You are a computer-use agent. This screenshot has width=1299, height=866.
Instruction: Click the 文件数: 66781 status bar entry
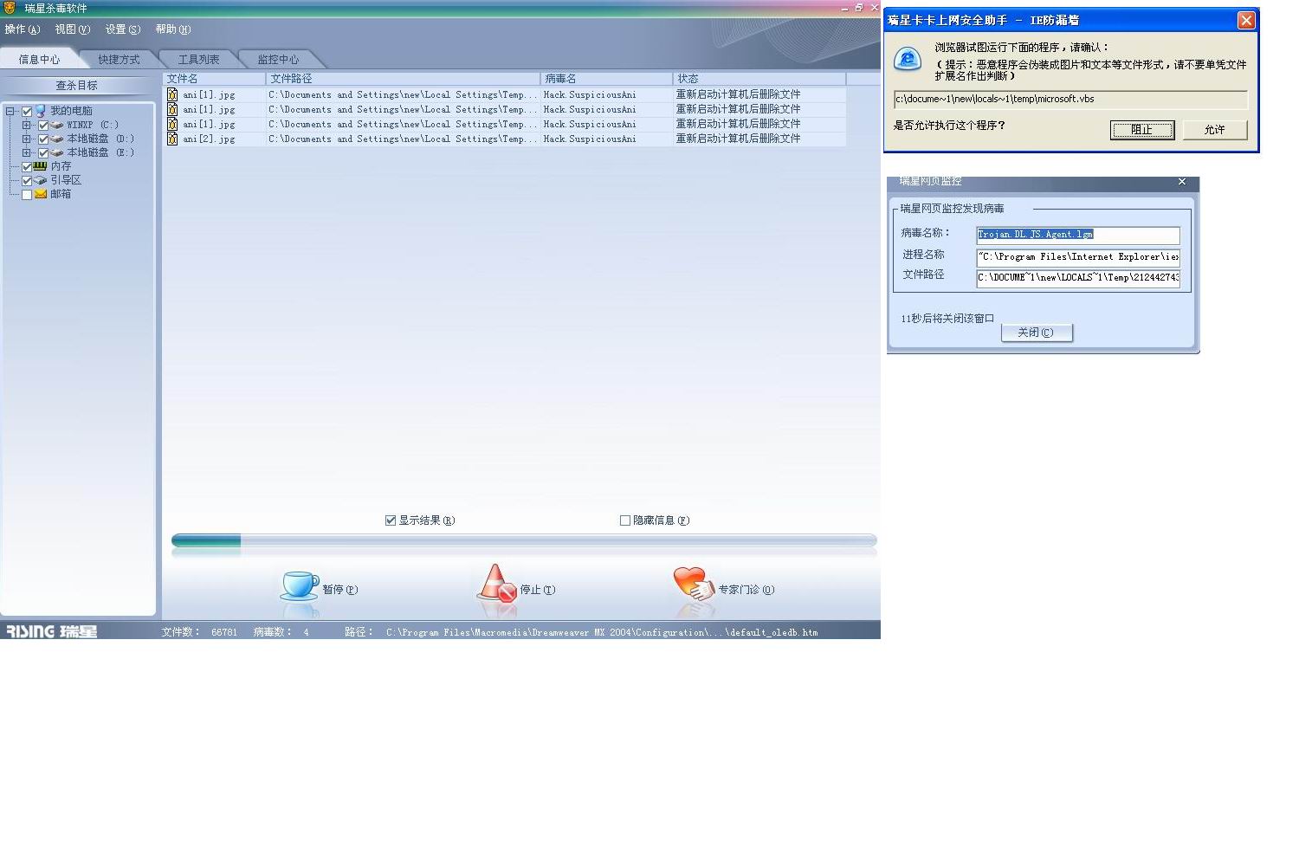199,632
